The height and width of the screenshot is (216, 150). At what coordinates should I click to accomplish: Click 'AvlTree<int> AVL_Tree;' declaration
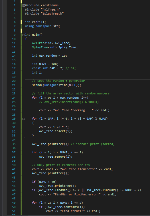pyautogui.click(x=51, y=43)
